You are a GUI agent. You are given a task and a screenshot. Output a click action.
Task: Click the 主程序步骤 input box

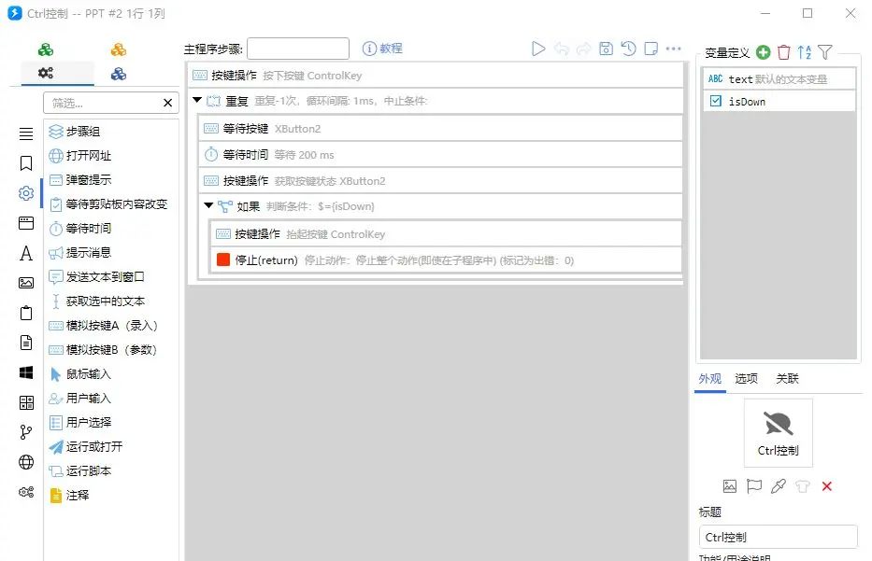tap(298, 49)
